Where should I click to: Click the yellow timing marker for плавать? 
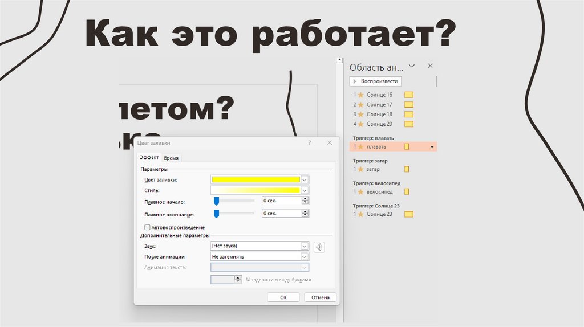coord(407,147)
